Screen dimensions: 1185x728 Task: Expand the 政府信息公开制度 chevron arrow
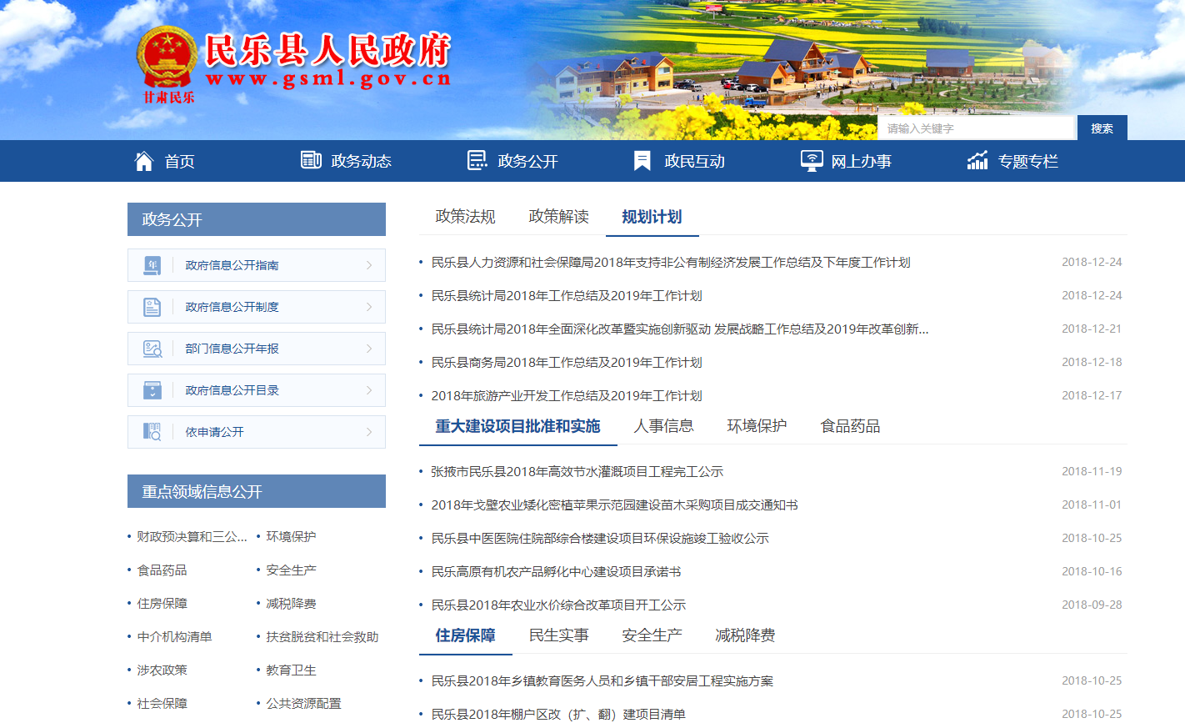point(369,307)
